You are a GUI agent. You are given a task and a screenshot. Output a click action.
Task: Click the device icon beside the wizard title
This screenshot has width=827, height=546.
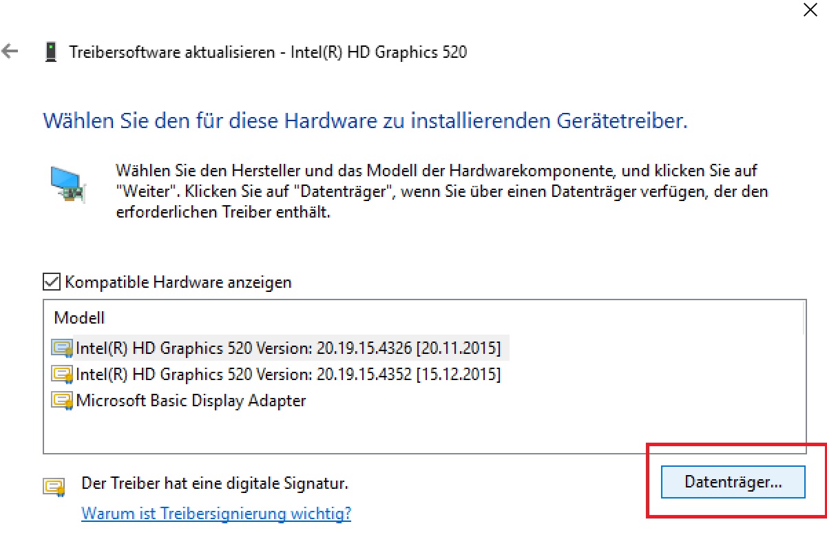coord(50,52)
